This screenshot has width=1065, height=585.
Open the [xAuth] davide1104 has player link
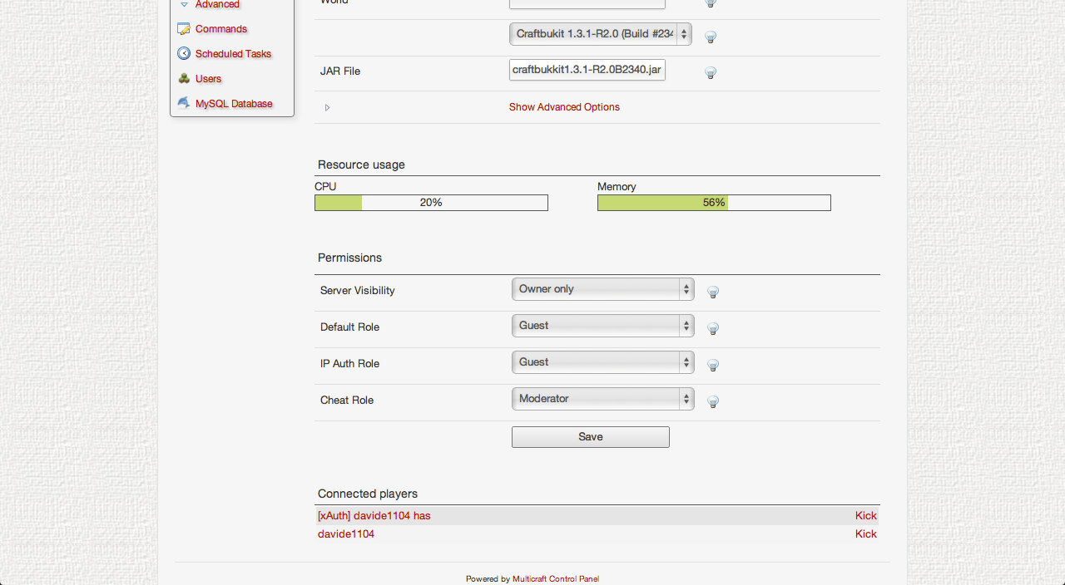click(x=374, y=516)
